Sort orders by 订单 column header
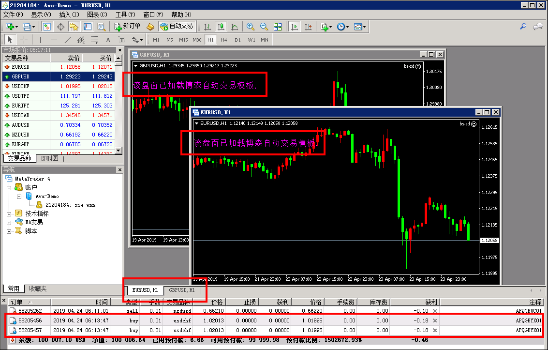 30,302
